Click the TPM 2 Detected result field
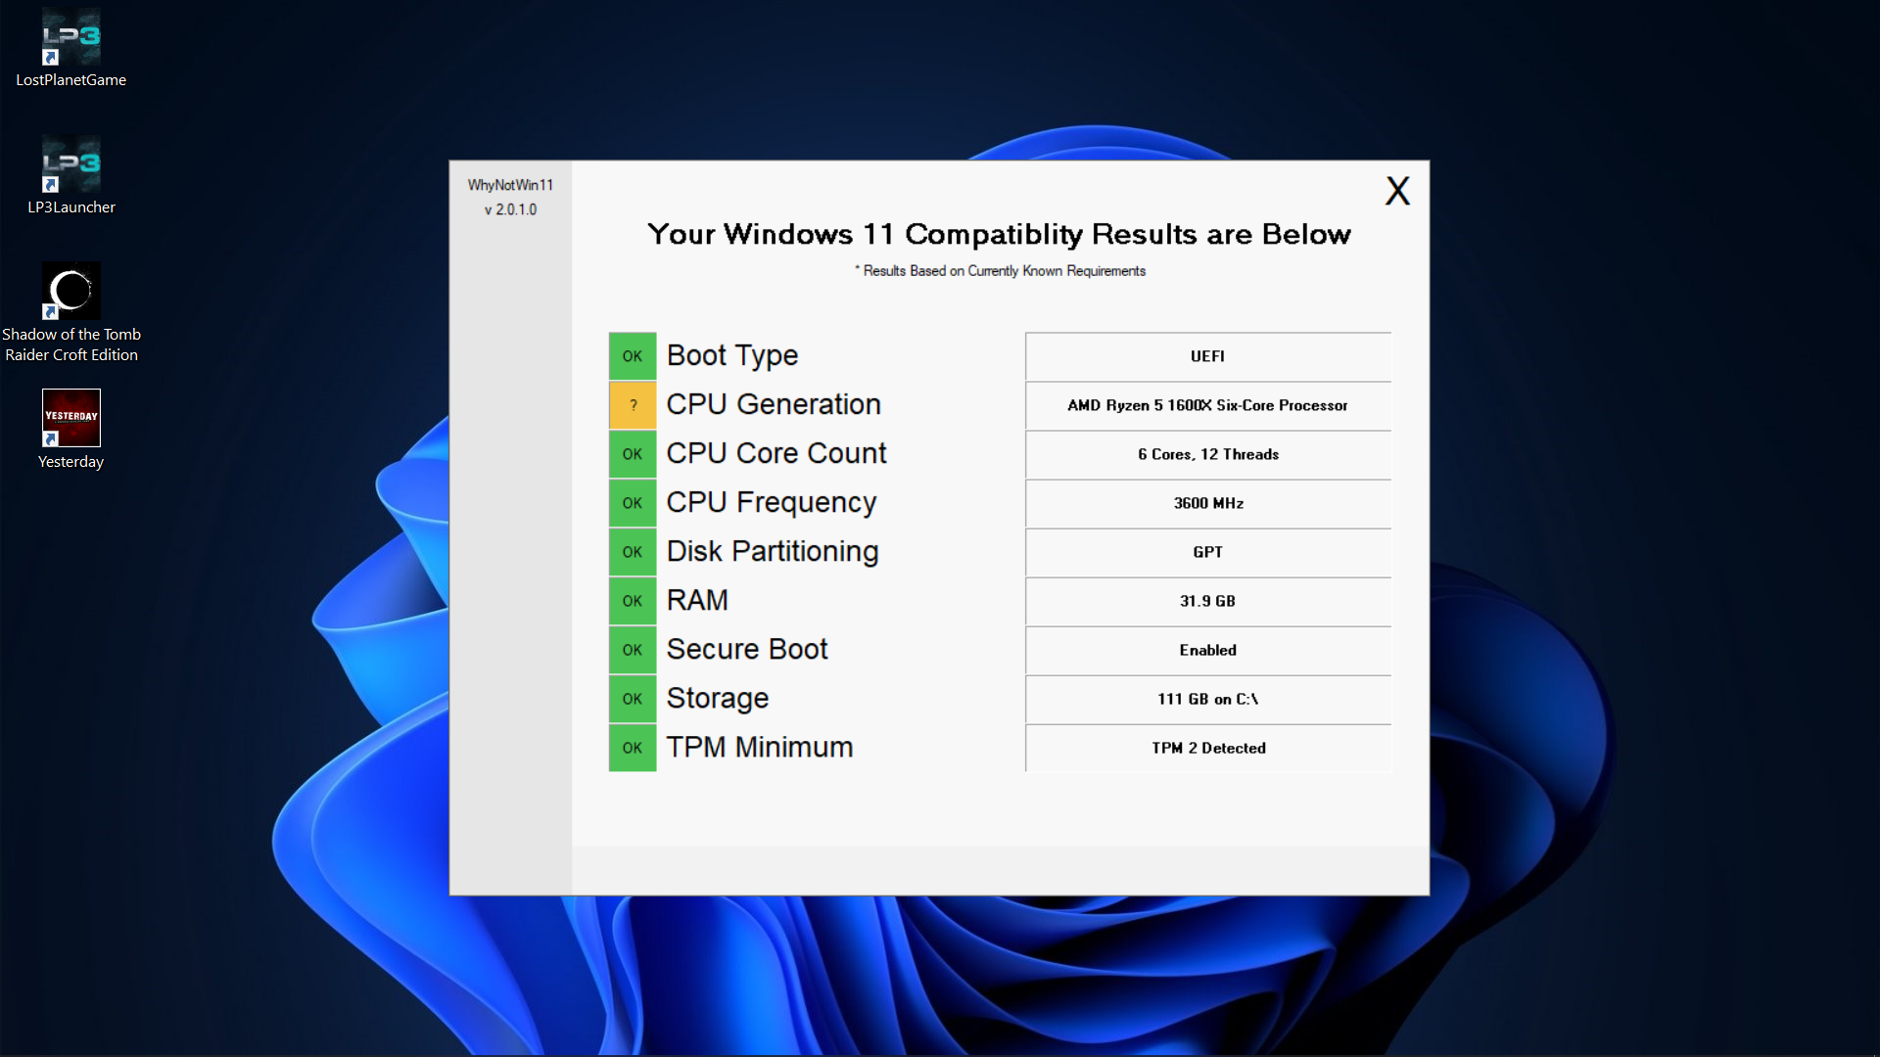The width and height of the screenshot is (1880, 1057). pos(1207,748)
